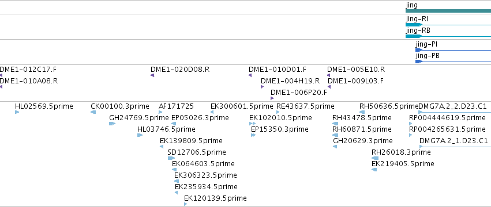Click the AF171725 feature arrow
The height and width of the screenshot is (207, 491).
(x=160, y=112)
